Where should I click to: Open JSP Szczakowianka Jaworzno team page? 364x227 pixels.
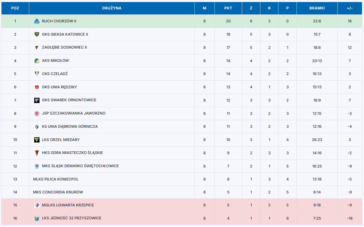pos(73,113)
